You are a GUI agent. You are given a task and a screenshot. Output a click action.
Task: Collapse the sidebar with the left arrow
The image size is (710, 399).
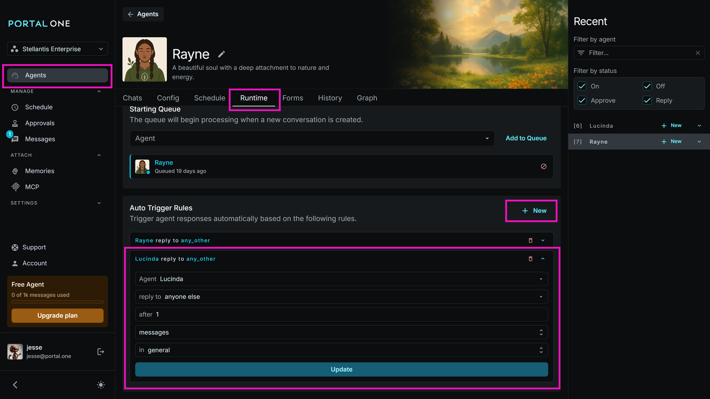15,385
